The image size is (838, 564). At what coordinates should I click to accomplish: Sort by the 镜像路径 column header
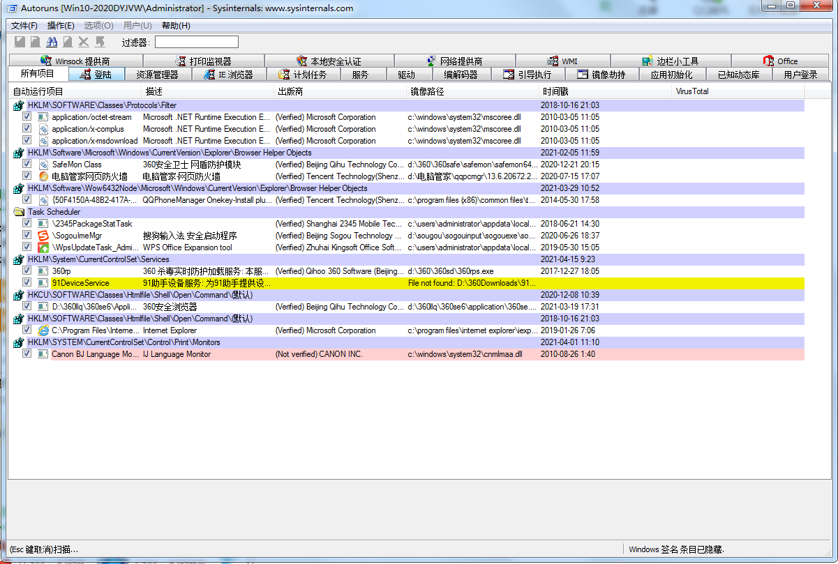[473, 91]
